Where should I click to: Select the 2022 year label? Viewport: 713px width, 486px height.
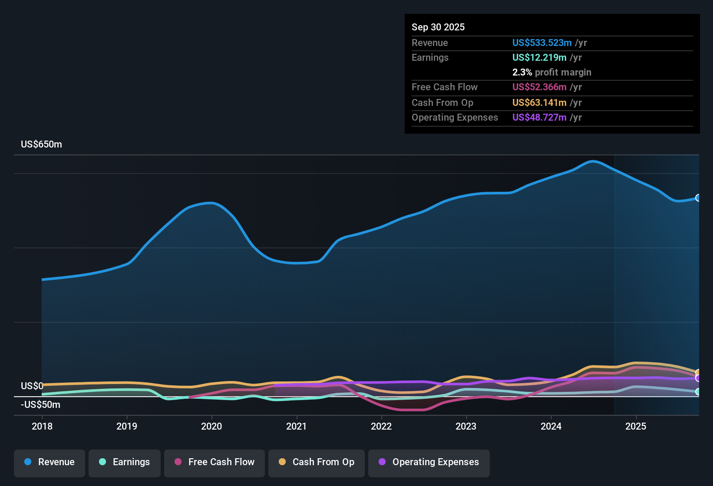tap(381, 427)
